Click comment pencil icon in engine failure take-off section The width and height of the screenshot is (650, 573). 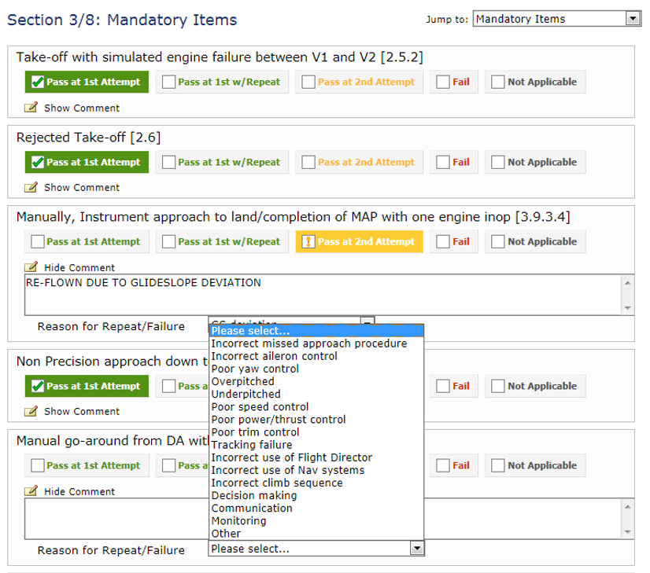tap(31, 108)
